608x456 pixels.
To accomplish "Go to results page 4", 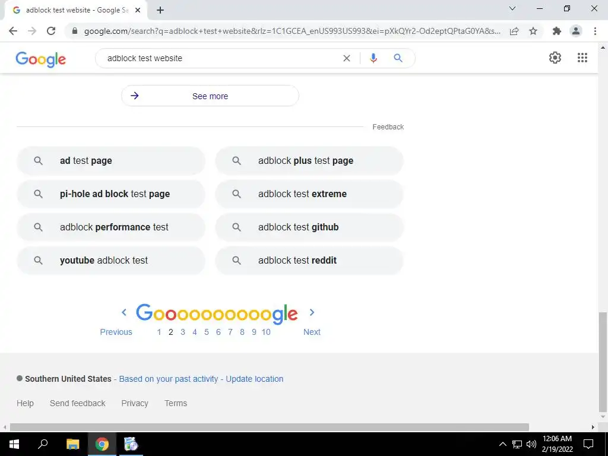I will [x=195, y=332].
